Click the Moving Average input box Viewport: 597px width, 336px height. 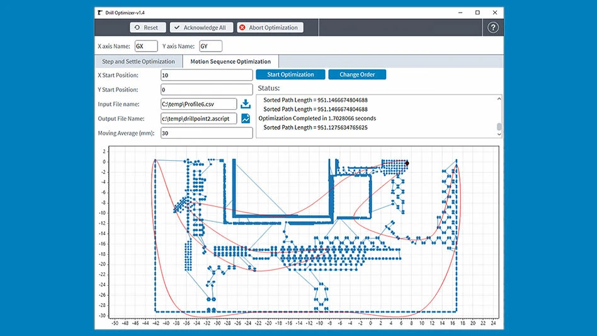pyautogui.click(x=207, y=133)
